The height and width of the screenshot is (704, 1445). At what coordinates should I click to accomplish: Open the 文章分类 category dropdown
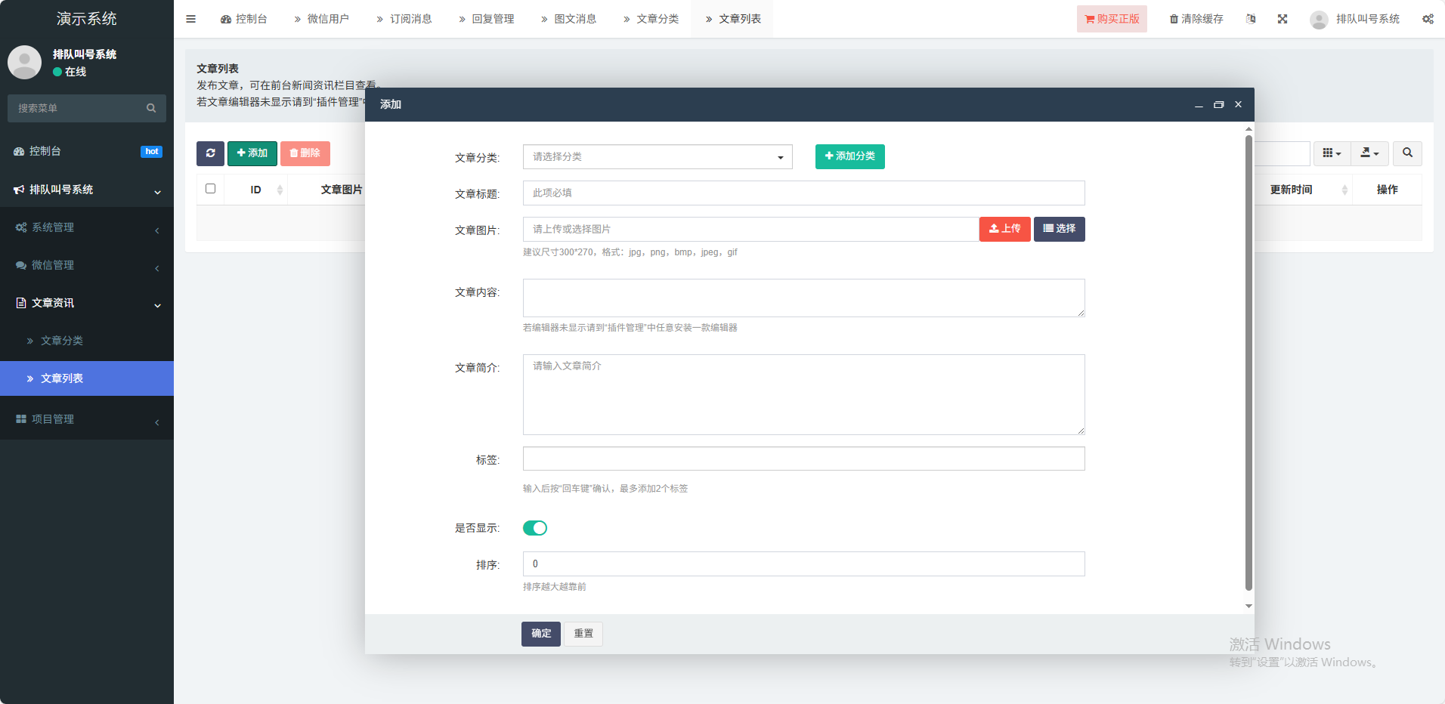tap(657, 157)
